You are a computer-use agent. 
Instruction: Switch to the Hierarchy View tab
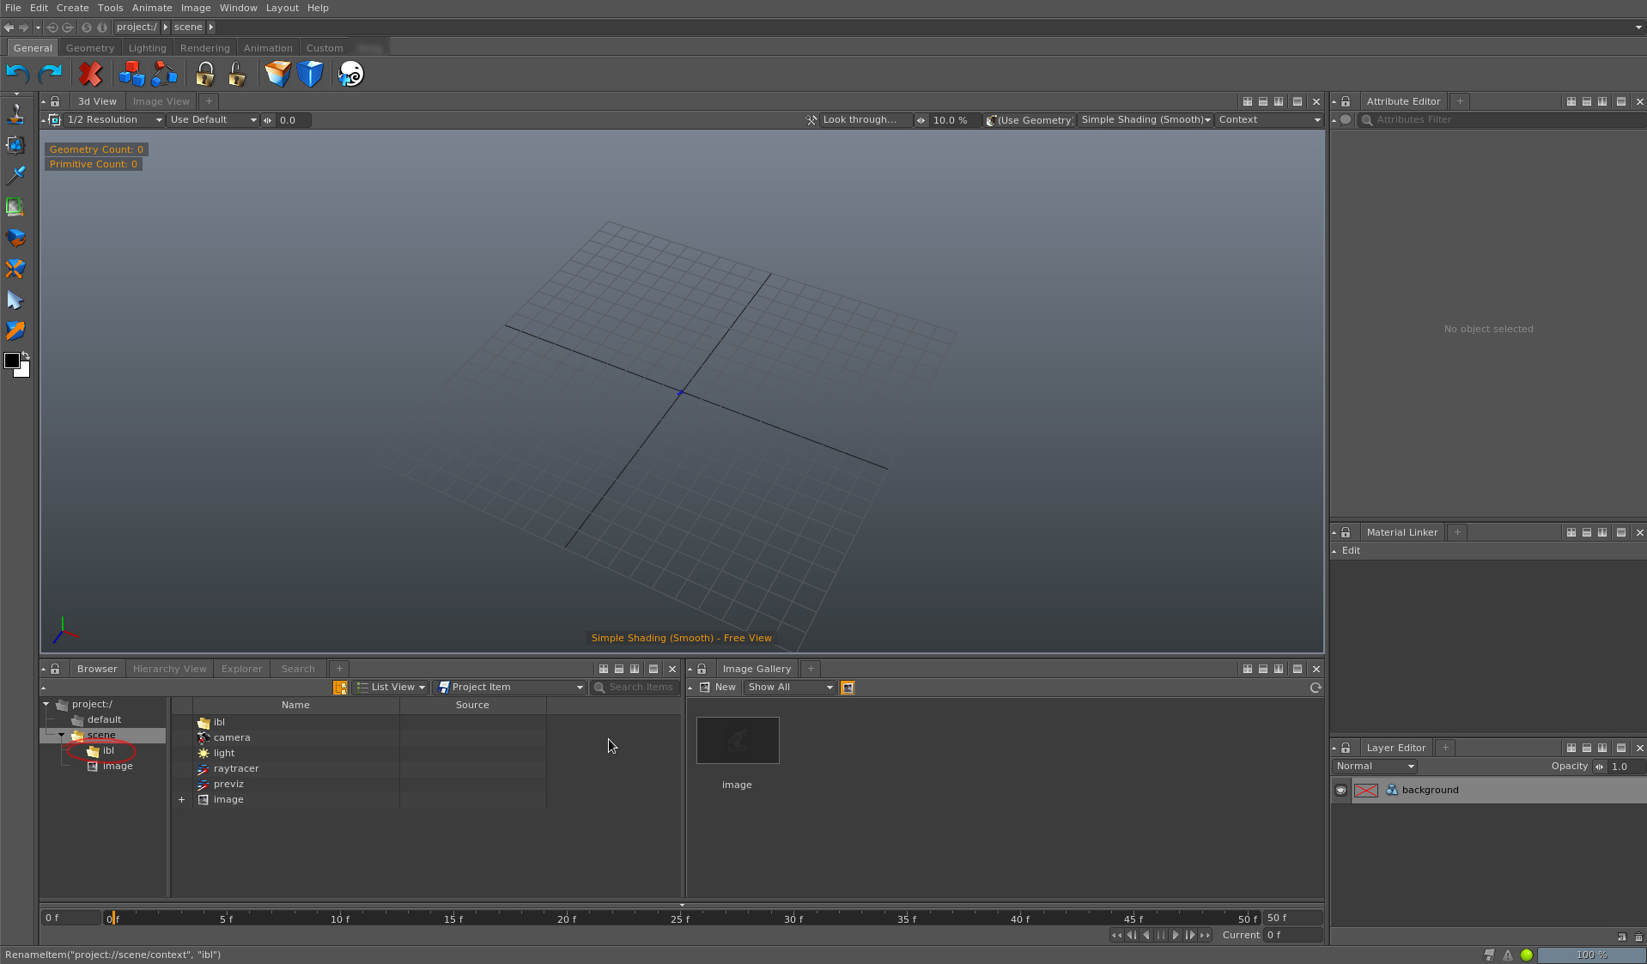point(170,669)
